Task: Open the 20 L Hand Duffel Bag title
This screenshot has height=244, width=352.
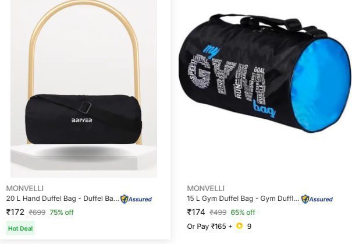Action: coord(63,199)
